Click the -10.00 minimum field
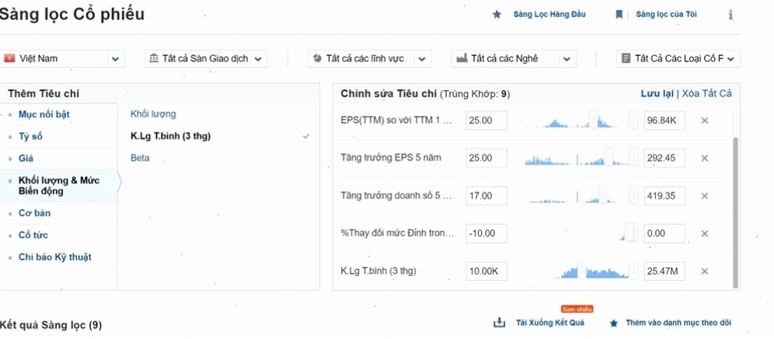Image resolution: width=774 pixels, height=339 pixels. coord(486,233)
